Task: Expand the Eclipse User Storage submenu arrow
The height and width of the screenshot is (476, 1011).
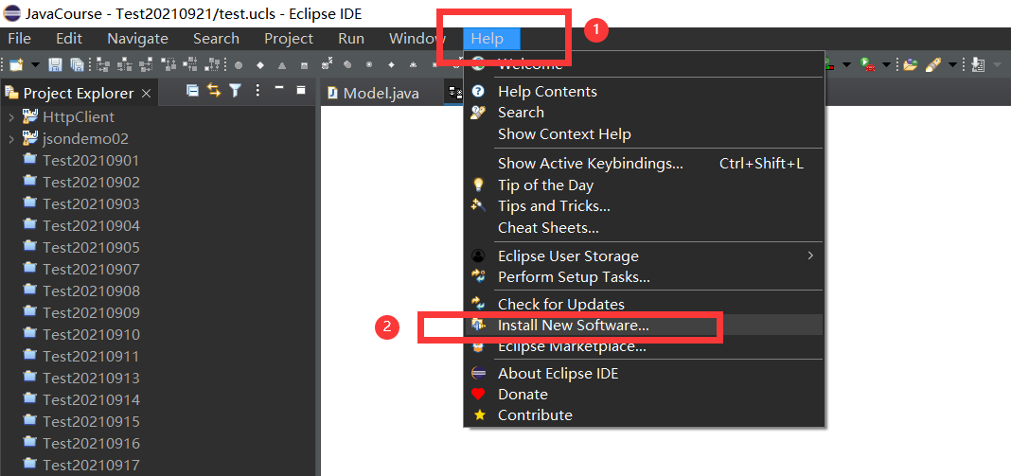Action: tap(810, 256)
